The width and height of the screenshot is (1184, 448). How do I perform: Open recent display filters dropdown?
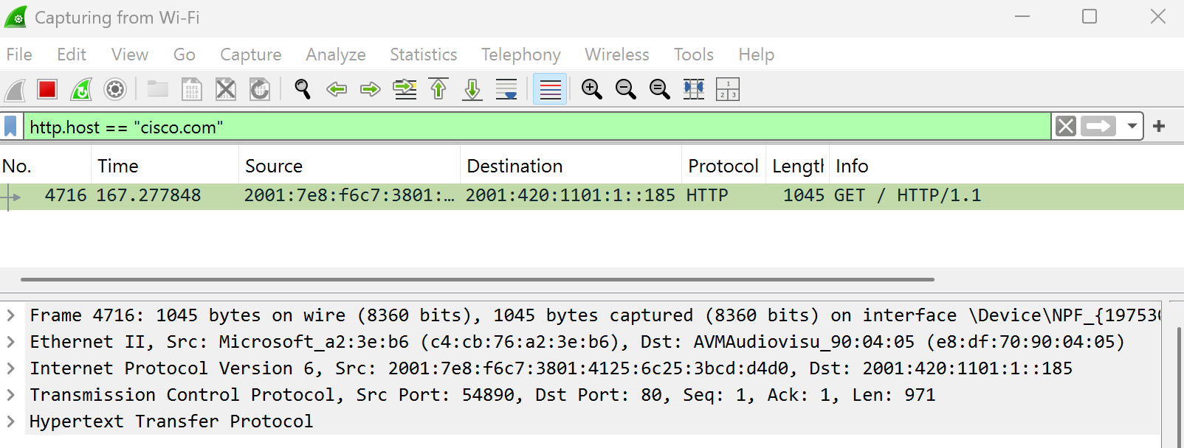(1132, 127)
